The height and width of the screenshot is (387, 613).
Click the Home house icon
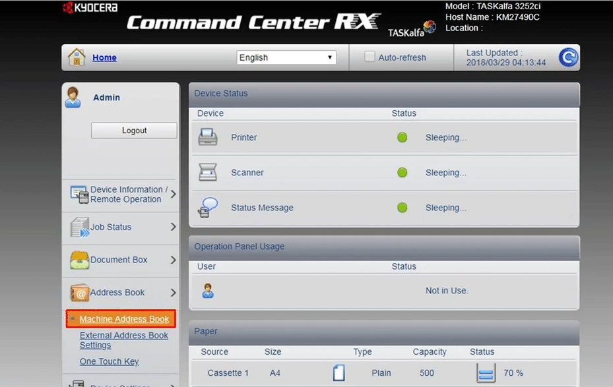tap(77, 57)
